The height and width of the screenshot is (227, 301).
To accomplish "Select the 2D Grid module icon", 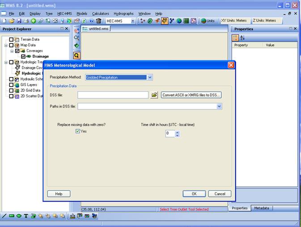I will coord(186,21).
